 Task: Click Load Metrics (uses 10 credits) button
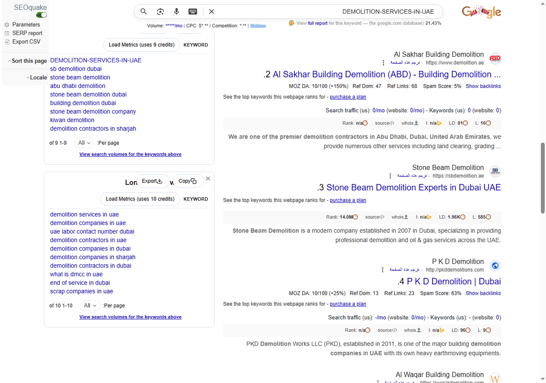(x=140, y=199)
